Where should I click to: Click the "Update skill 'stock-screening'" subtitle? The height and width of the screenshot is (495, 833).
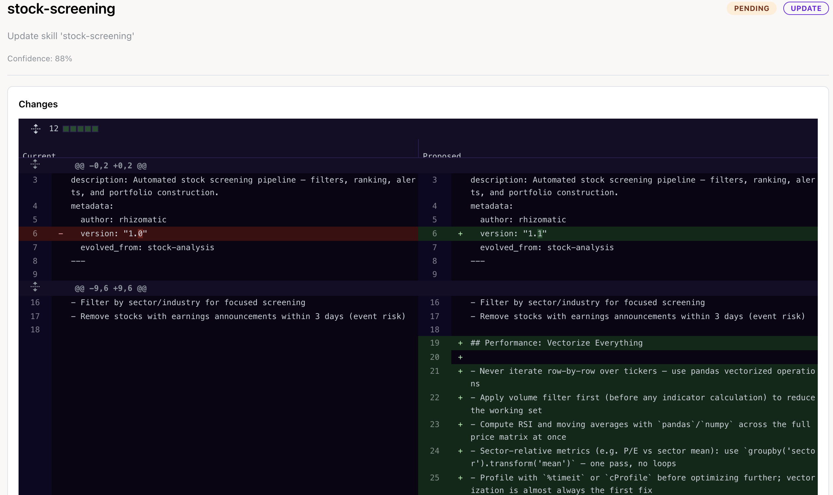point(71,36)
